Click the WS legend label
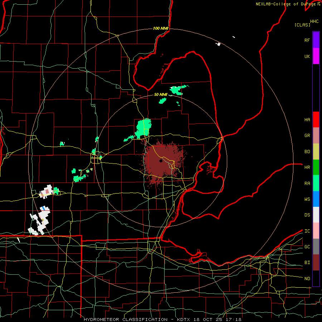The width and height of the screenshot is (322, 322). coord(307,199)
